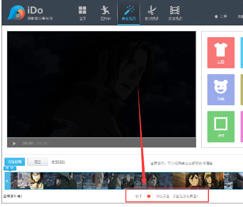This screenshot has height=207, width=243.
Task: Click the 上传 upload arrow button
Action: pos(221,16)
